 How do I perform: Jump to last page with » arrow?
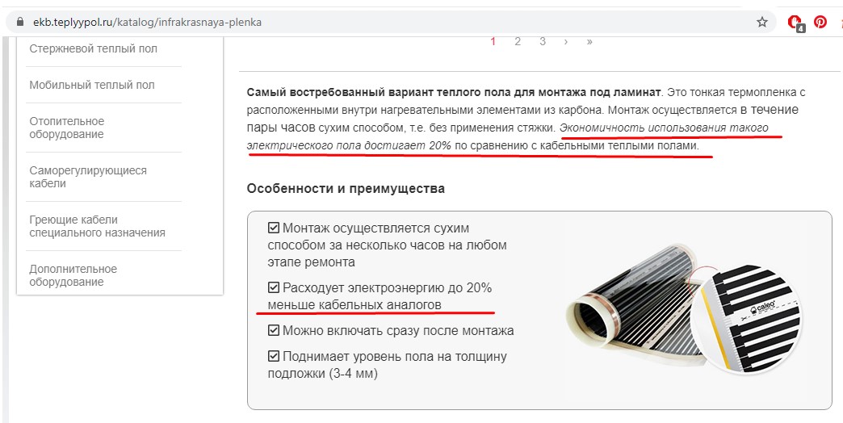tap(589, 41)
